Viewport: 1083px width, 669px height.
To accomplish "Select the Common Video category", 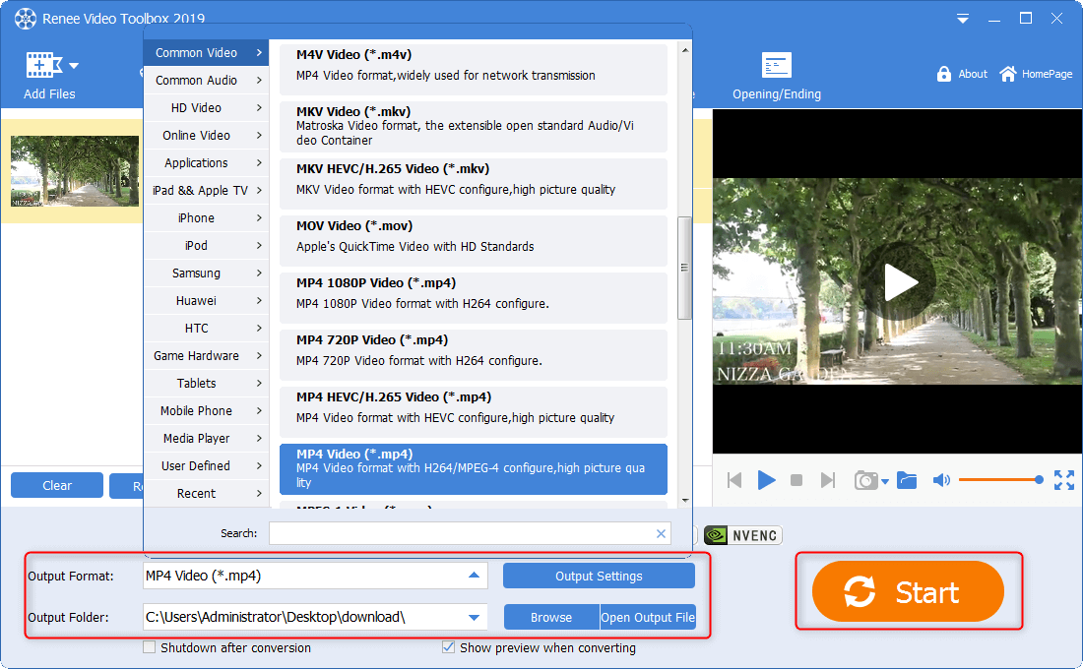I will (x=206, y=52).
